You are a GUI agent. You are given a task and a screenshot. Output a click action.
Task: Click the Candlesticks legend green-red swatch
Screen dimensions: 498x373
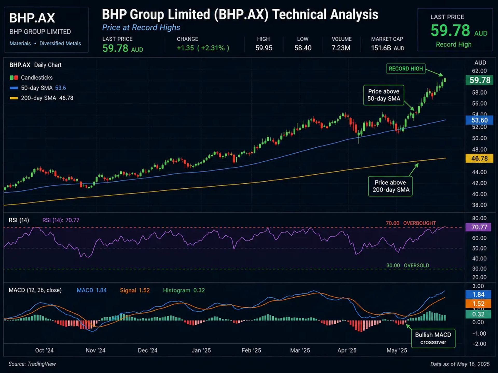14,77
